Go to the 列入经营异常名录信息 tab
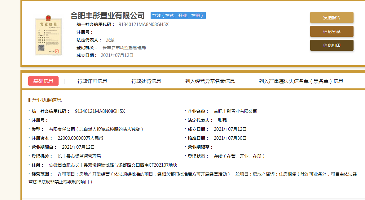 (210, 81)
